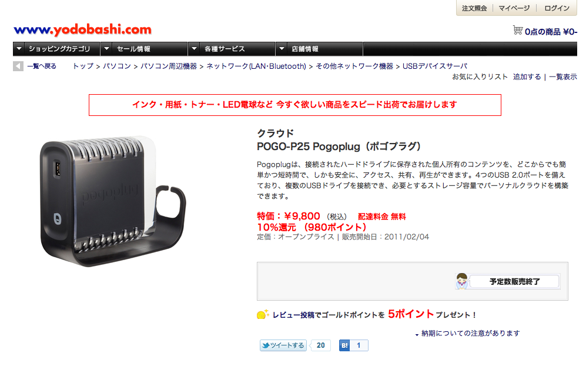Expand the セール情報 dropdown menu
The image size is (586, 366).
click(144, 49)
